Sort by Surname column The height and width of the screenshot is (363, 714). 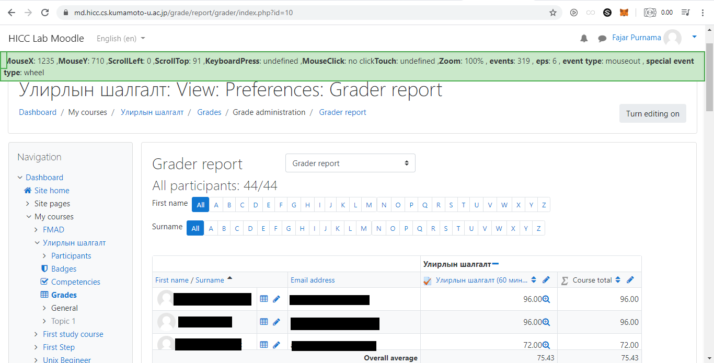(210, 280)
